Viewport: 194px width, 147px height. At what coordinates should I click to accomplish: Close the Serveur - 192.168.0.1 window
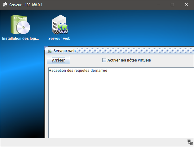pos(187,5)
